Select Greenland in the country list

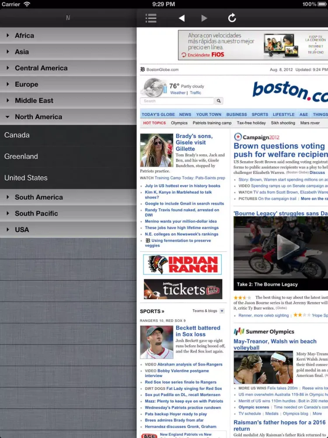pyautogui.click(x=68, y=156)
